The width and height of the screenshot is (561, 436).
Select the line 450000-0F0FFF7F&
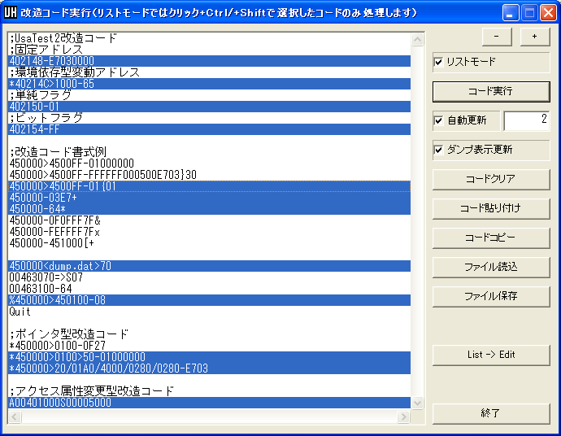pos(209,220)
